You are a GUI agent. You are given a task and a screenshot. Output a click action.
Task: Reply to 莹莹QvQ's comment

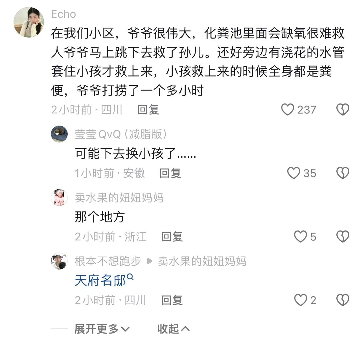click(x=170, y=173)
